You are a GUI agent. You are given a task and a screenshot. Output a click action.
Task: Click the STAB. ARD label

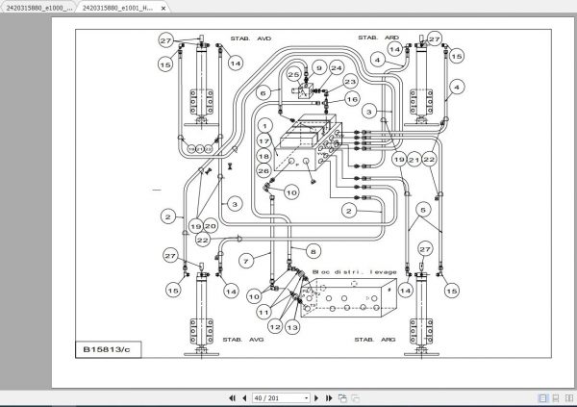(378, 38)
